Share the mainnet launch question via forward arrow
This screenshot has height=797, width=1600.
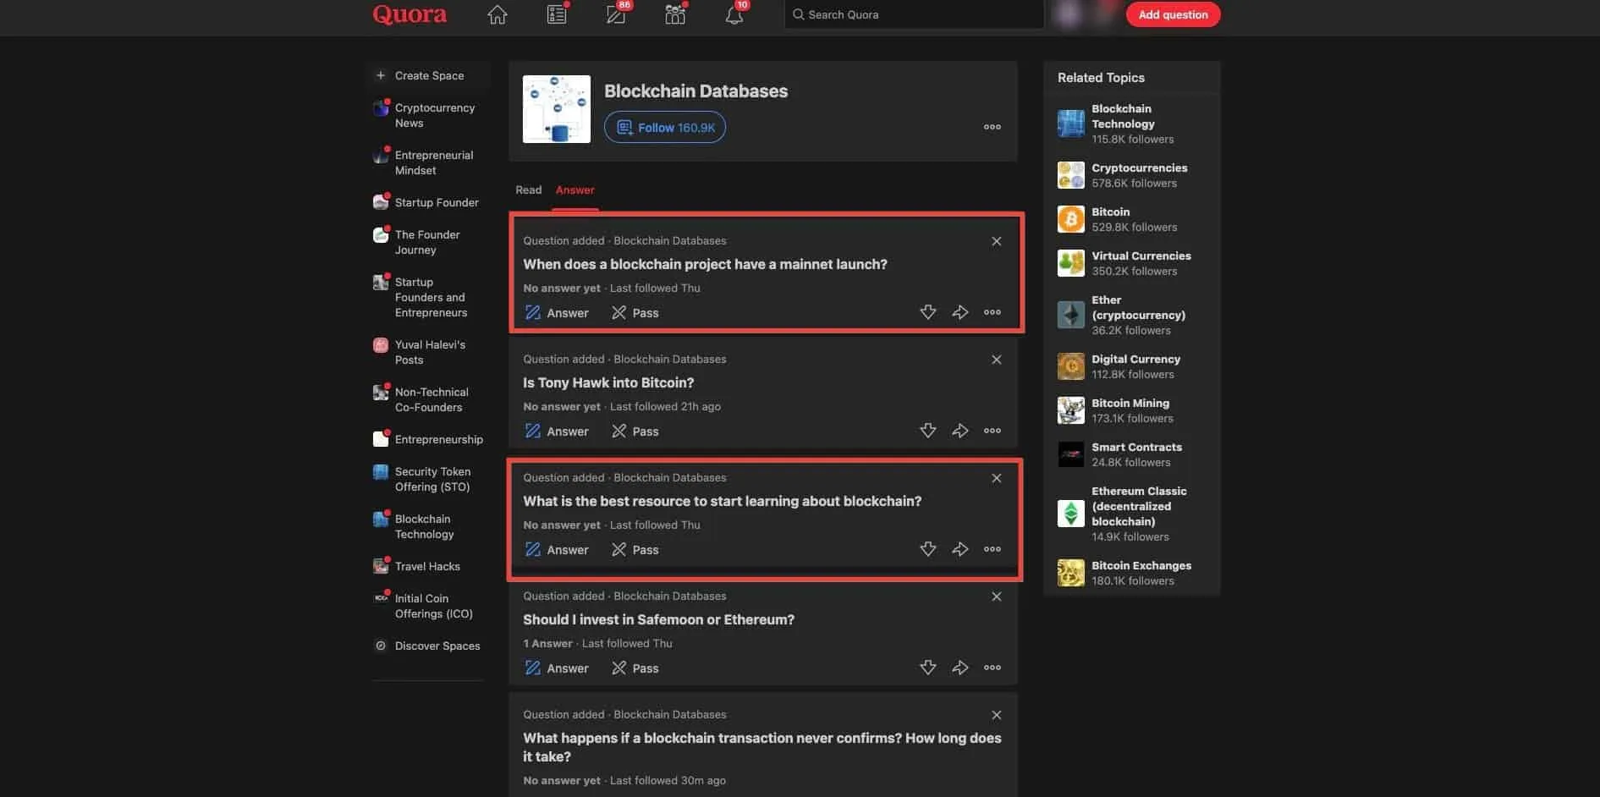[959, 311]
